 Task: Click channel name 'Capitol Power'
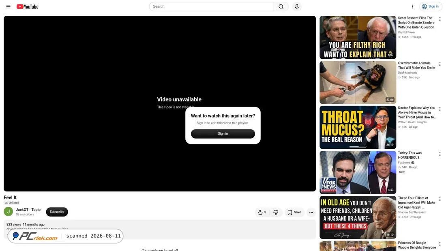[406, 32]
